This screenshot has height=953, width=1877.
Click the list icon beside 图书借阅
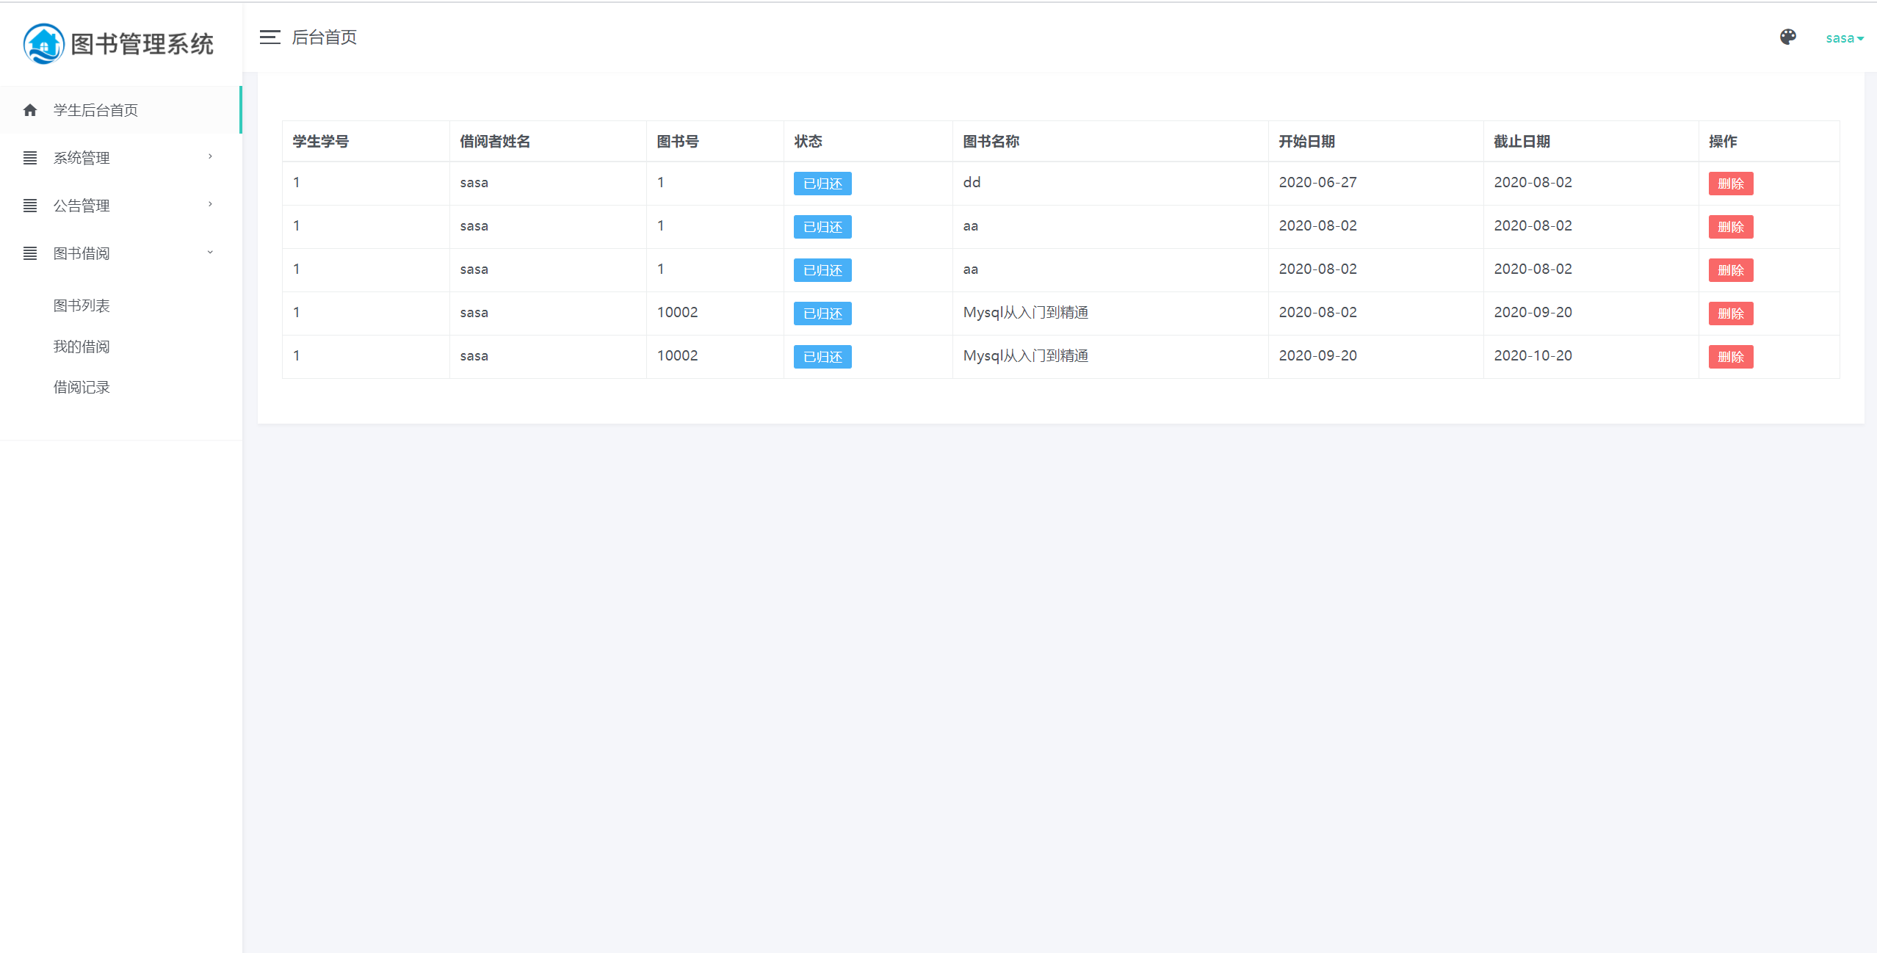30,253
